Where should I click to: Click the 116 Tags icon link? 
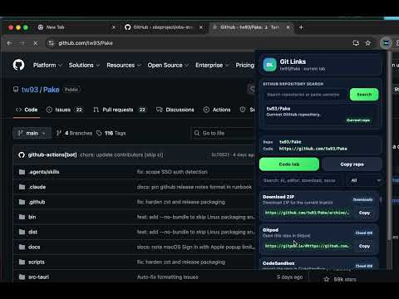(x=111, y=133)
